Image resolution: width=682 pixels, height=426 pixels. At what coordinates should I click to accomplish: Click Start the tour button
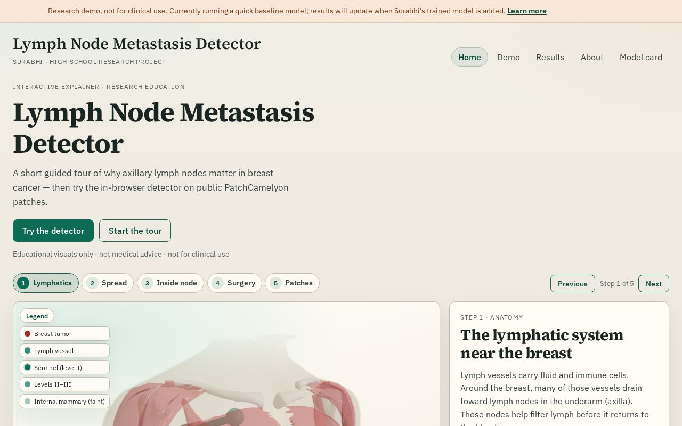coord(135,231)
